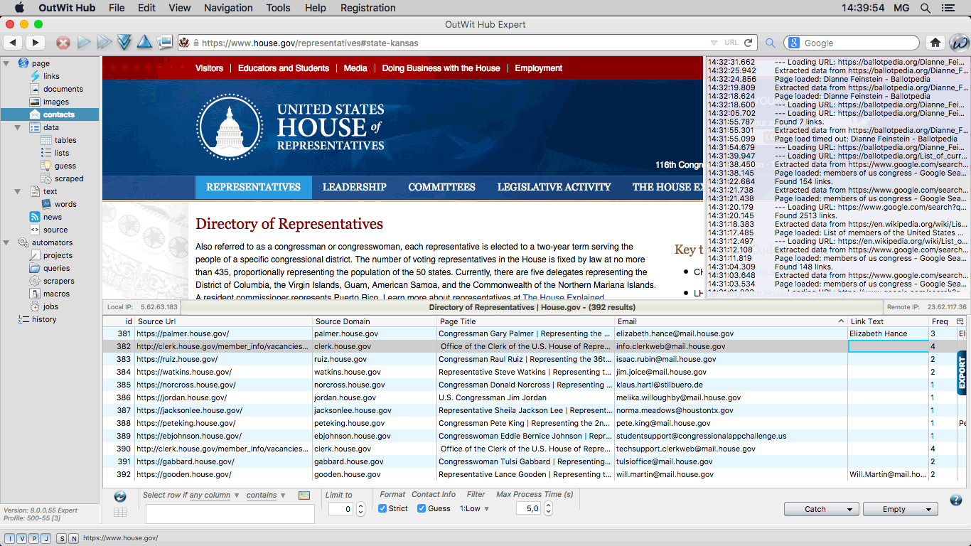The width and height of the screenshot is (971, 546).
Task: Toggle the Strict format checkbox
Action: click(382, 508)
